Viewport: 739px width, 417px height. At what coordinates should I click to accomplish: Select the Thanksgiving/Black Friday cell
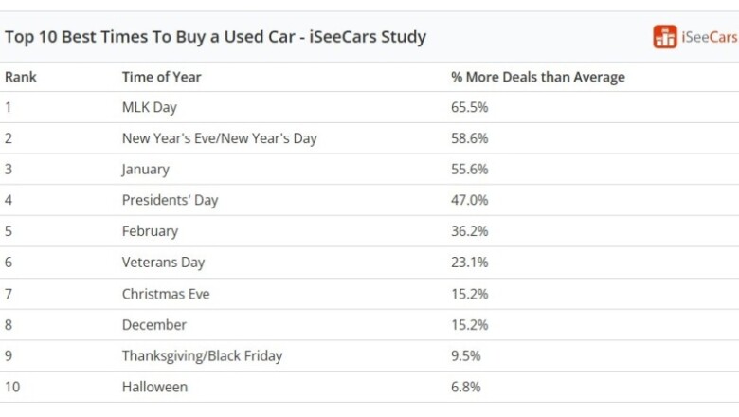202,355
